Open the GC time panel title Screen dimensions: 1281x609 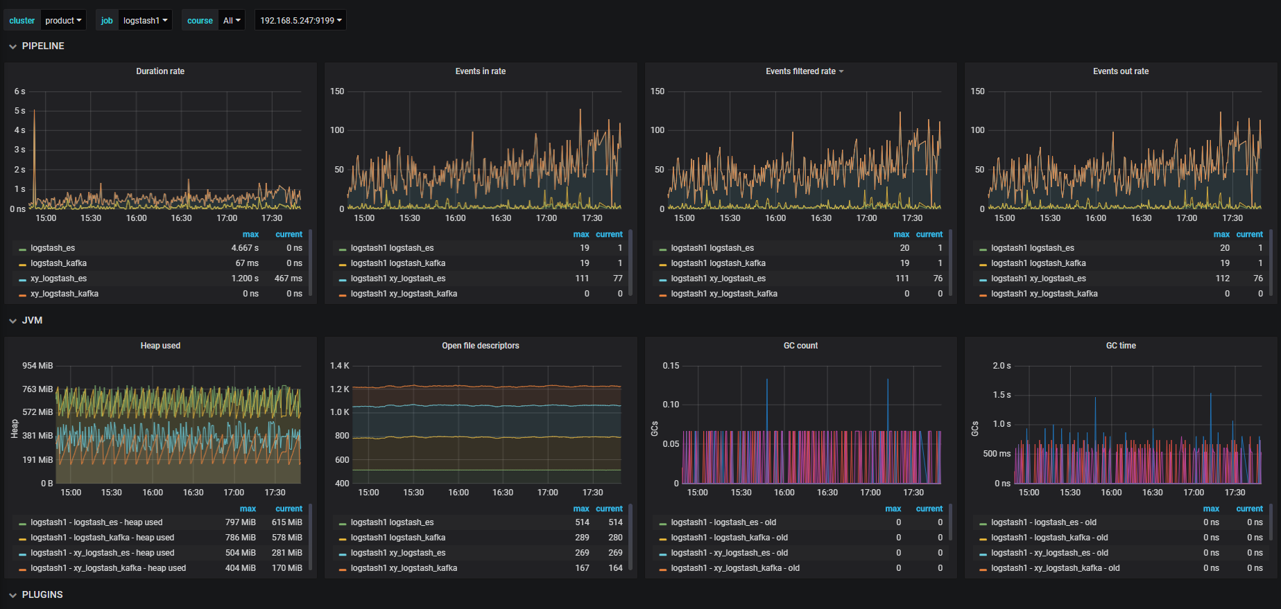(1121, 346)
